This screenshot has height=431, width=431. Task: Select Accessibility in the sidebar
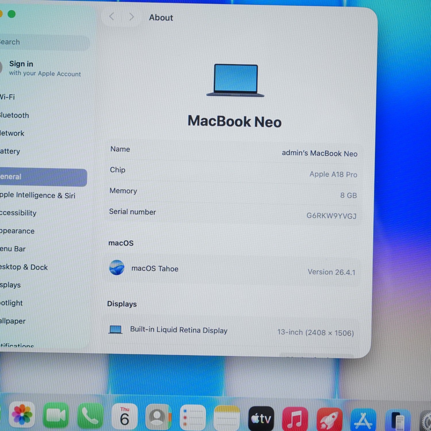point(18,213)
